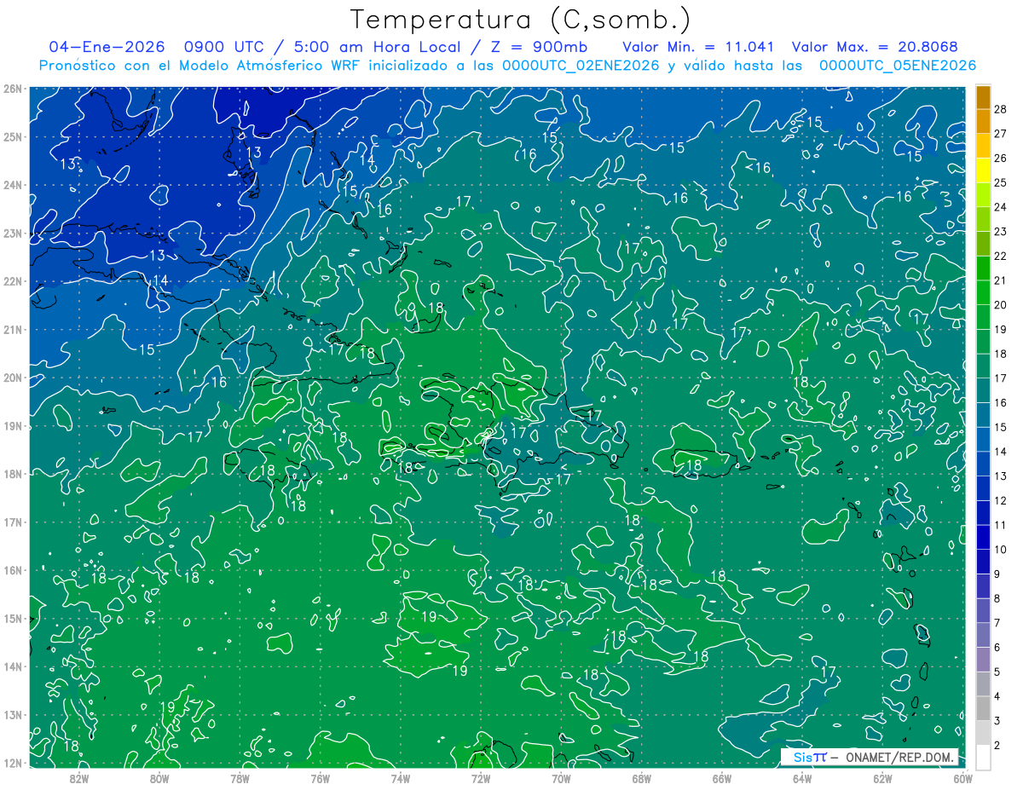Click the '12N' latitude label

click(x=12, y=763)
